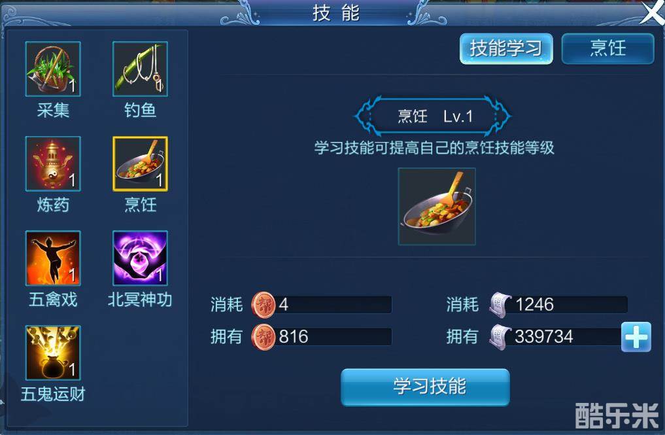The image size is (665, 435).
Task: Choose the 五鬼运财 golden pot icon
Action: 53,353
